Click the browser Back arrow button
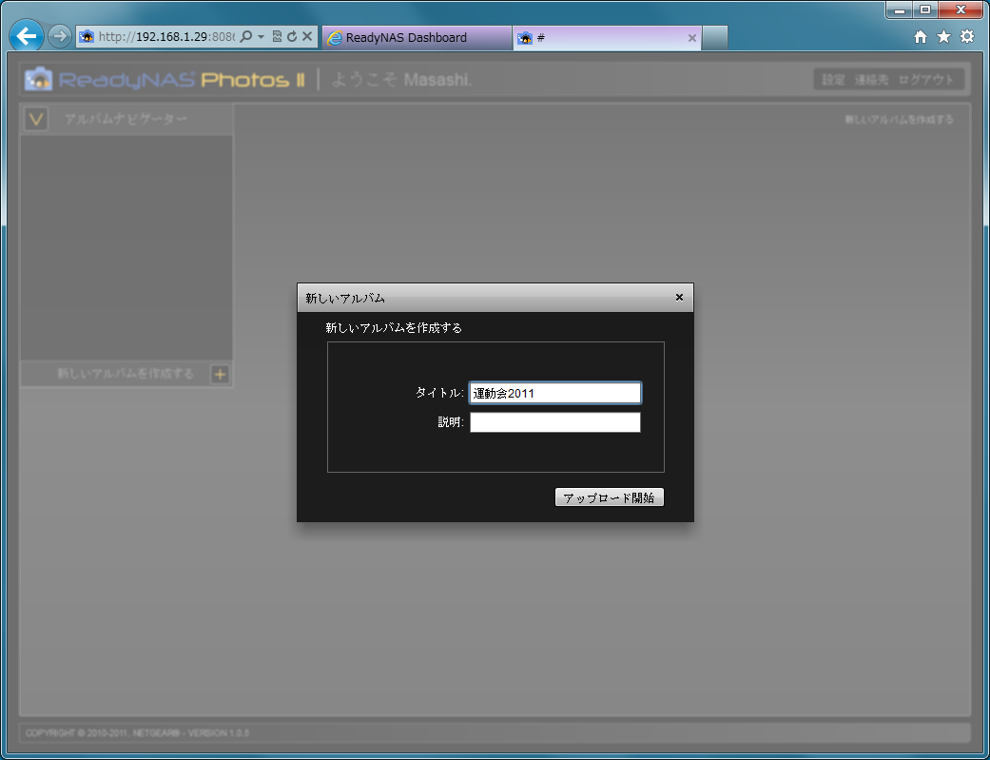Image resolution: width=990 pixels, height=760 pixels. 27,37
